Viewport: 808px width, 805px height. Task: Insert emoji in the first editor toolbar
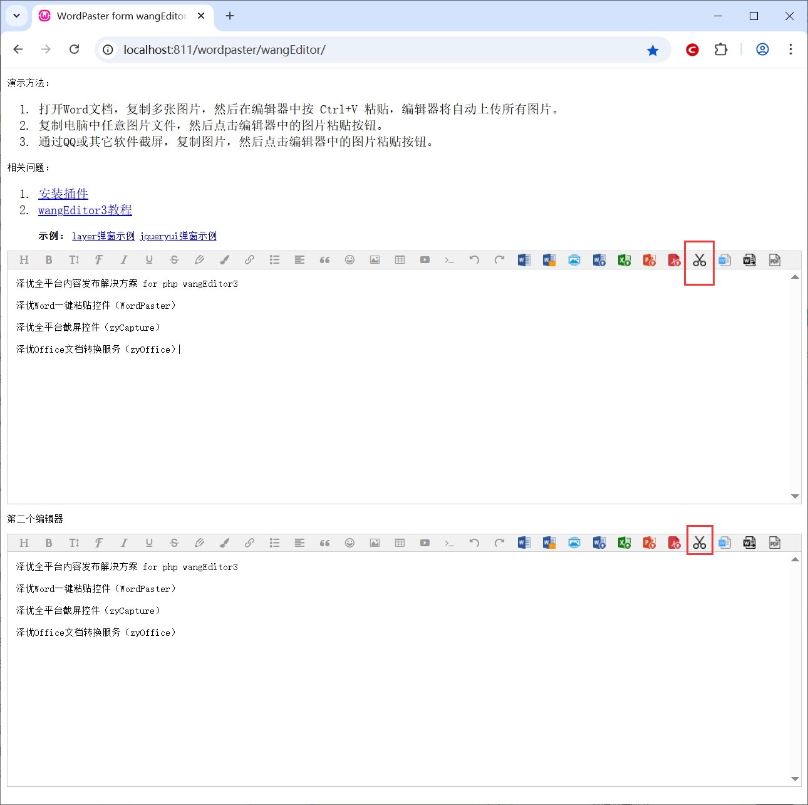[350, 260]
